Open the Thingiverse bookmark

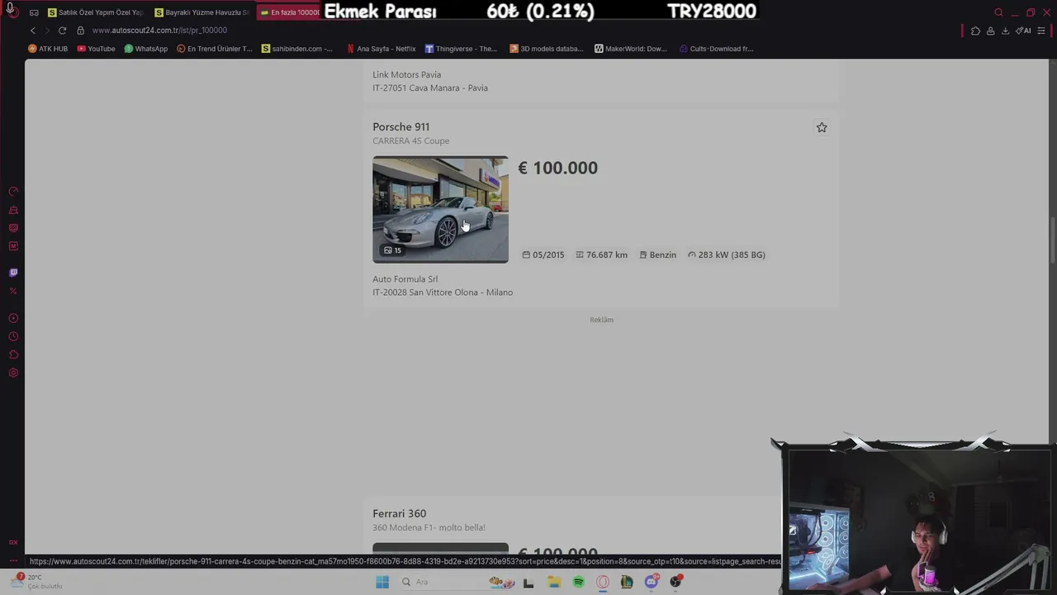(461, 49)
